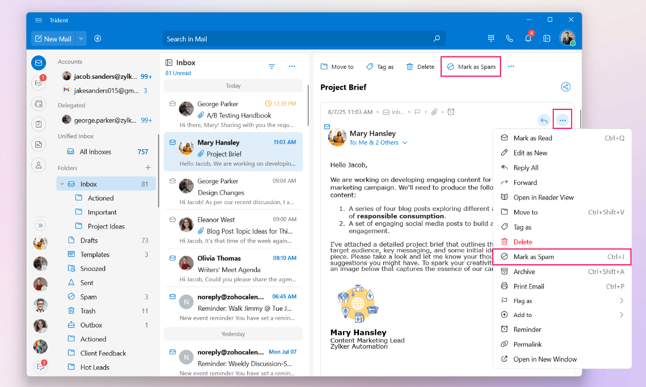Click the reply arrow icon on the email
Image resolution: width=646 pixels, height=387 pixels.
pyautogui.click(x=544, y=121)
